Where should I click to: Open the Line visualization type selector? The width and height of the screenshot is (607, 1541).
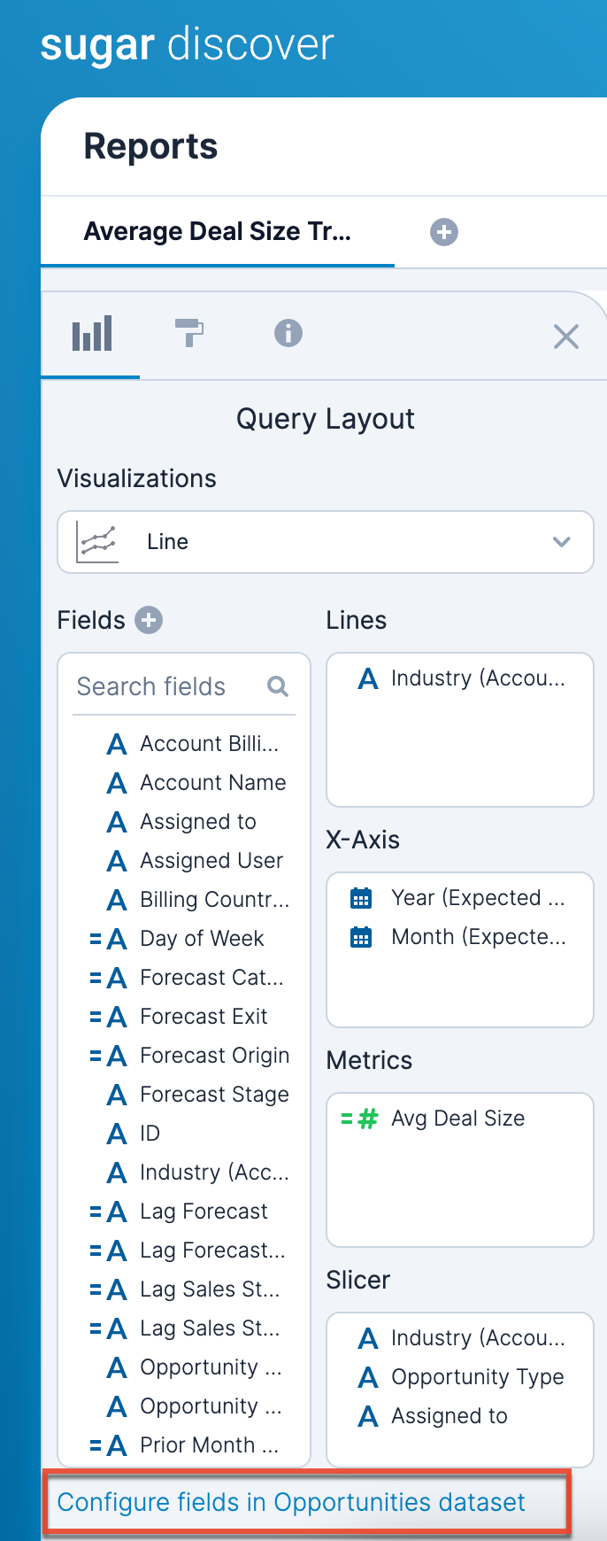point(326,542)
